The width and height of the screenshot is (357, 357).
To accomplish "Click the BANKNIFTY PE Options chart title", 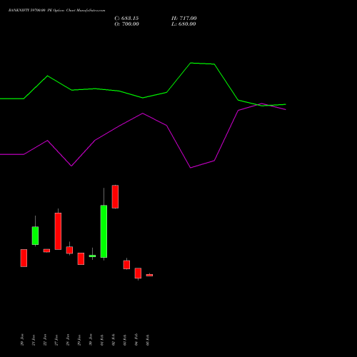I will click(56, 11).
